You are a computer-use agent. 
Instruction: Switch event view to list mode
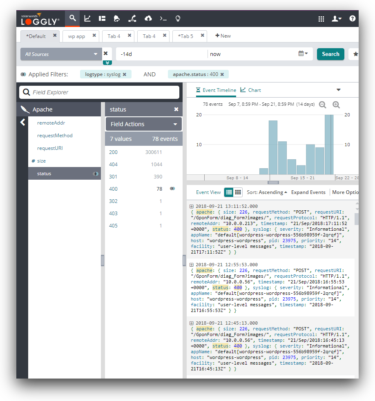(x=229, y=192)
